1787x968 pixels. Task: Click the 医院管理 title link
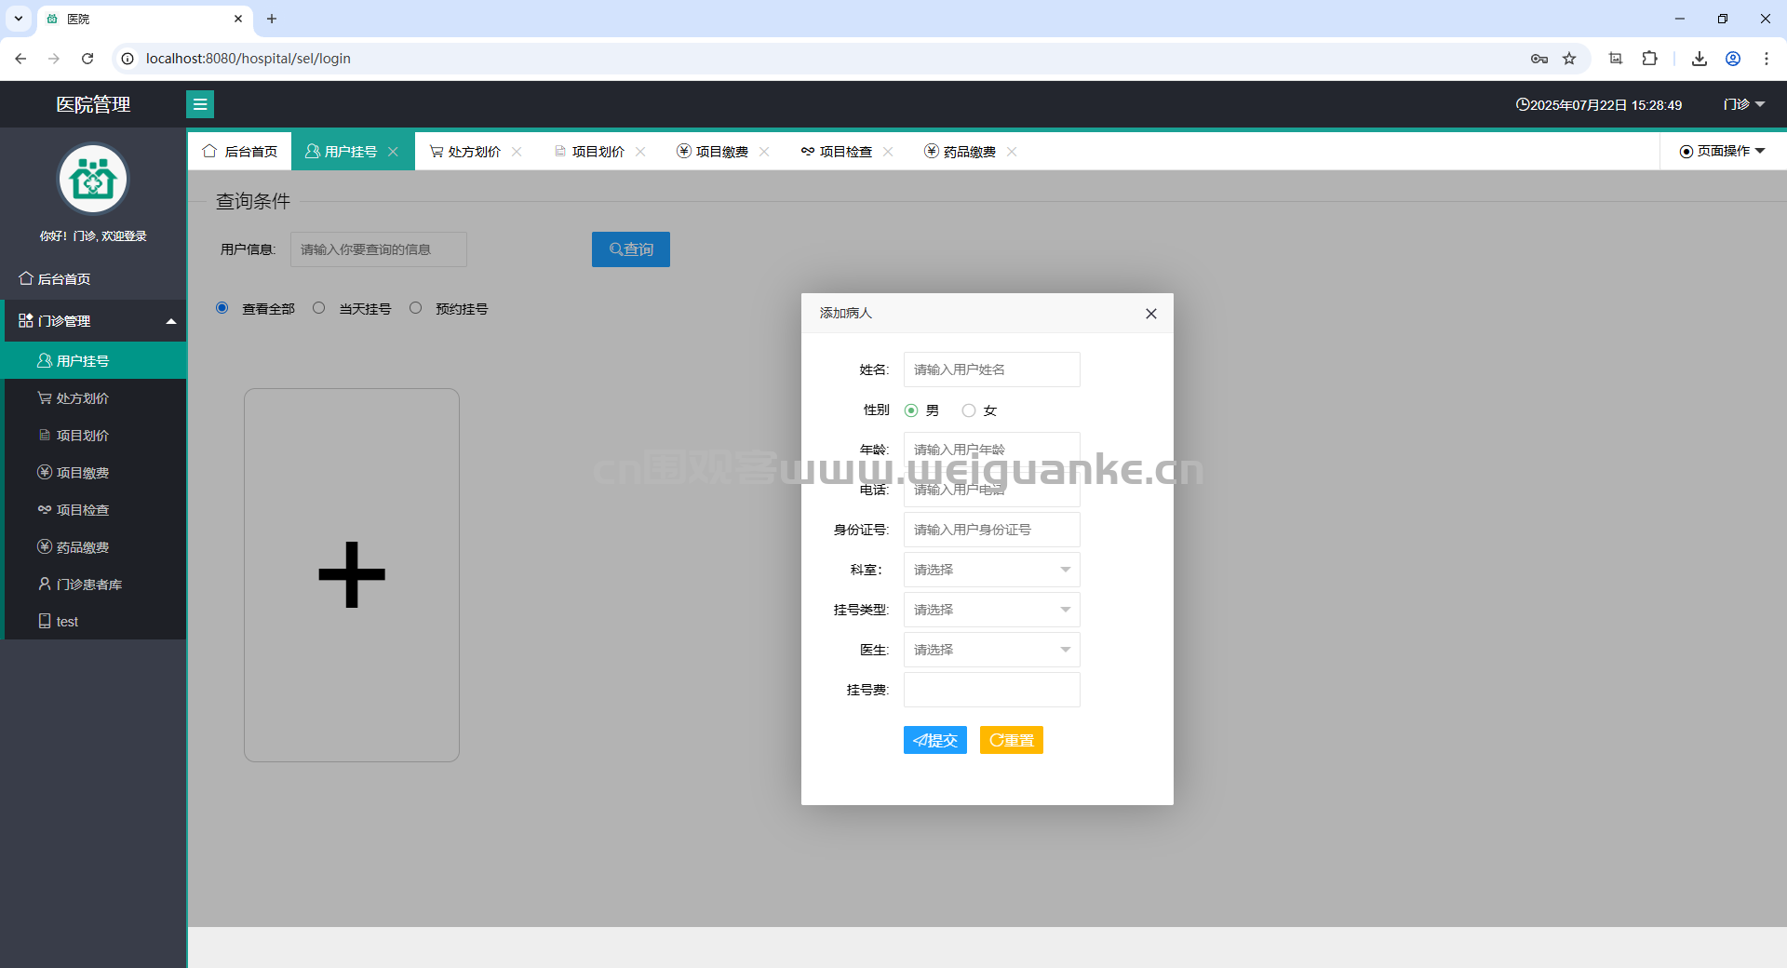pyautogui.click(x=93, y=104)
